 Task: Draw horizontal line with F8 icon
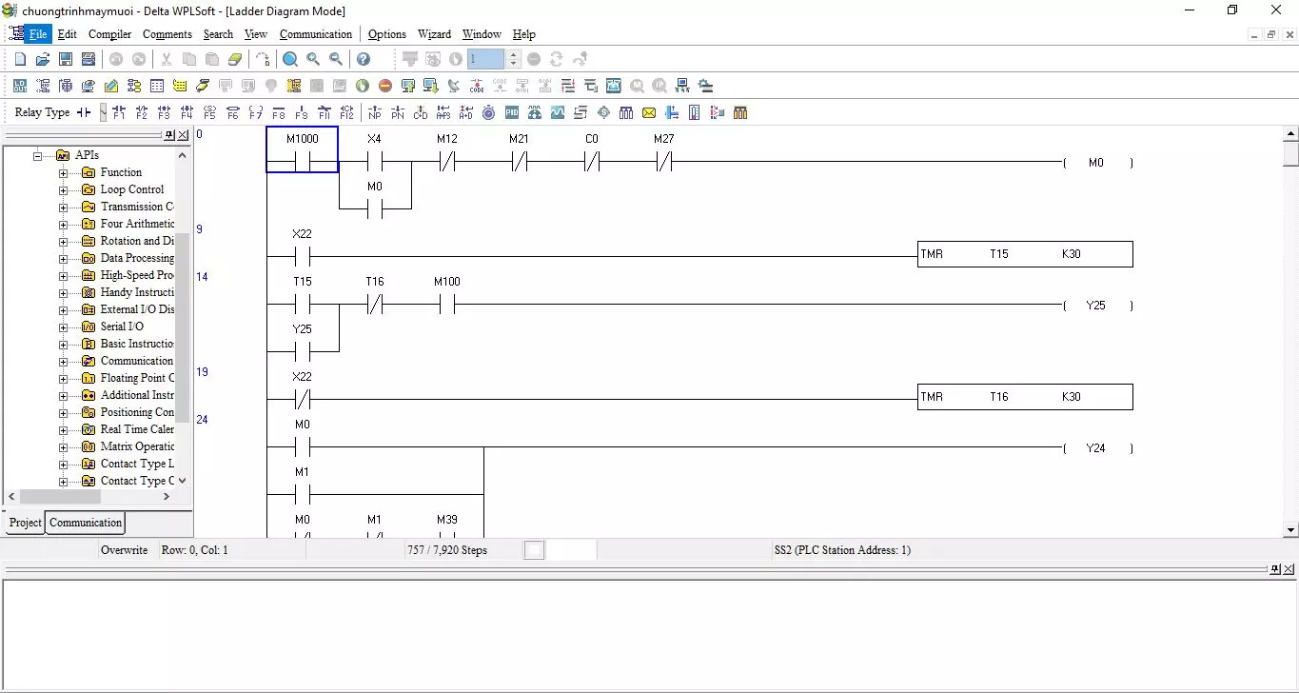click(x=278, y=112)
